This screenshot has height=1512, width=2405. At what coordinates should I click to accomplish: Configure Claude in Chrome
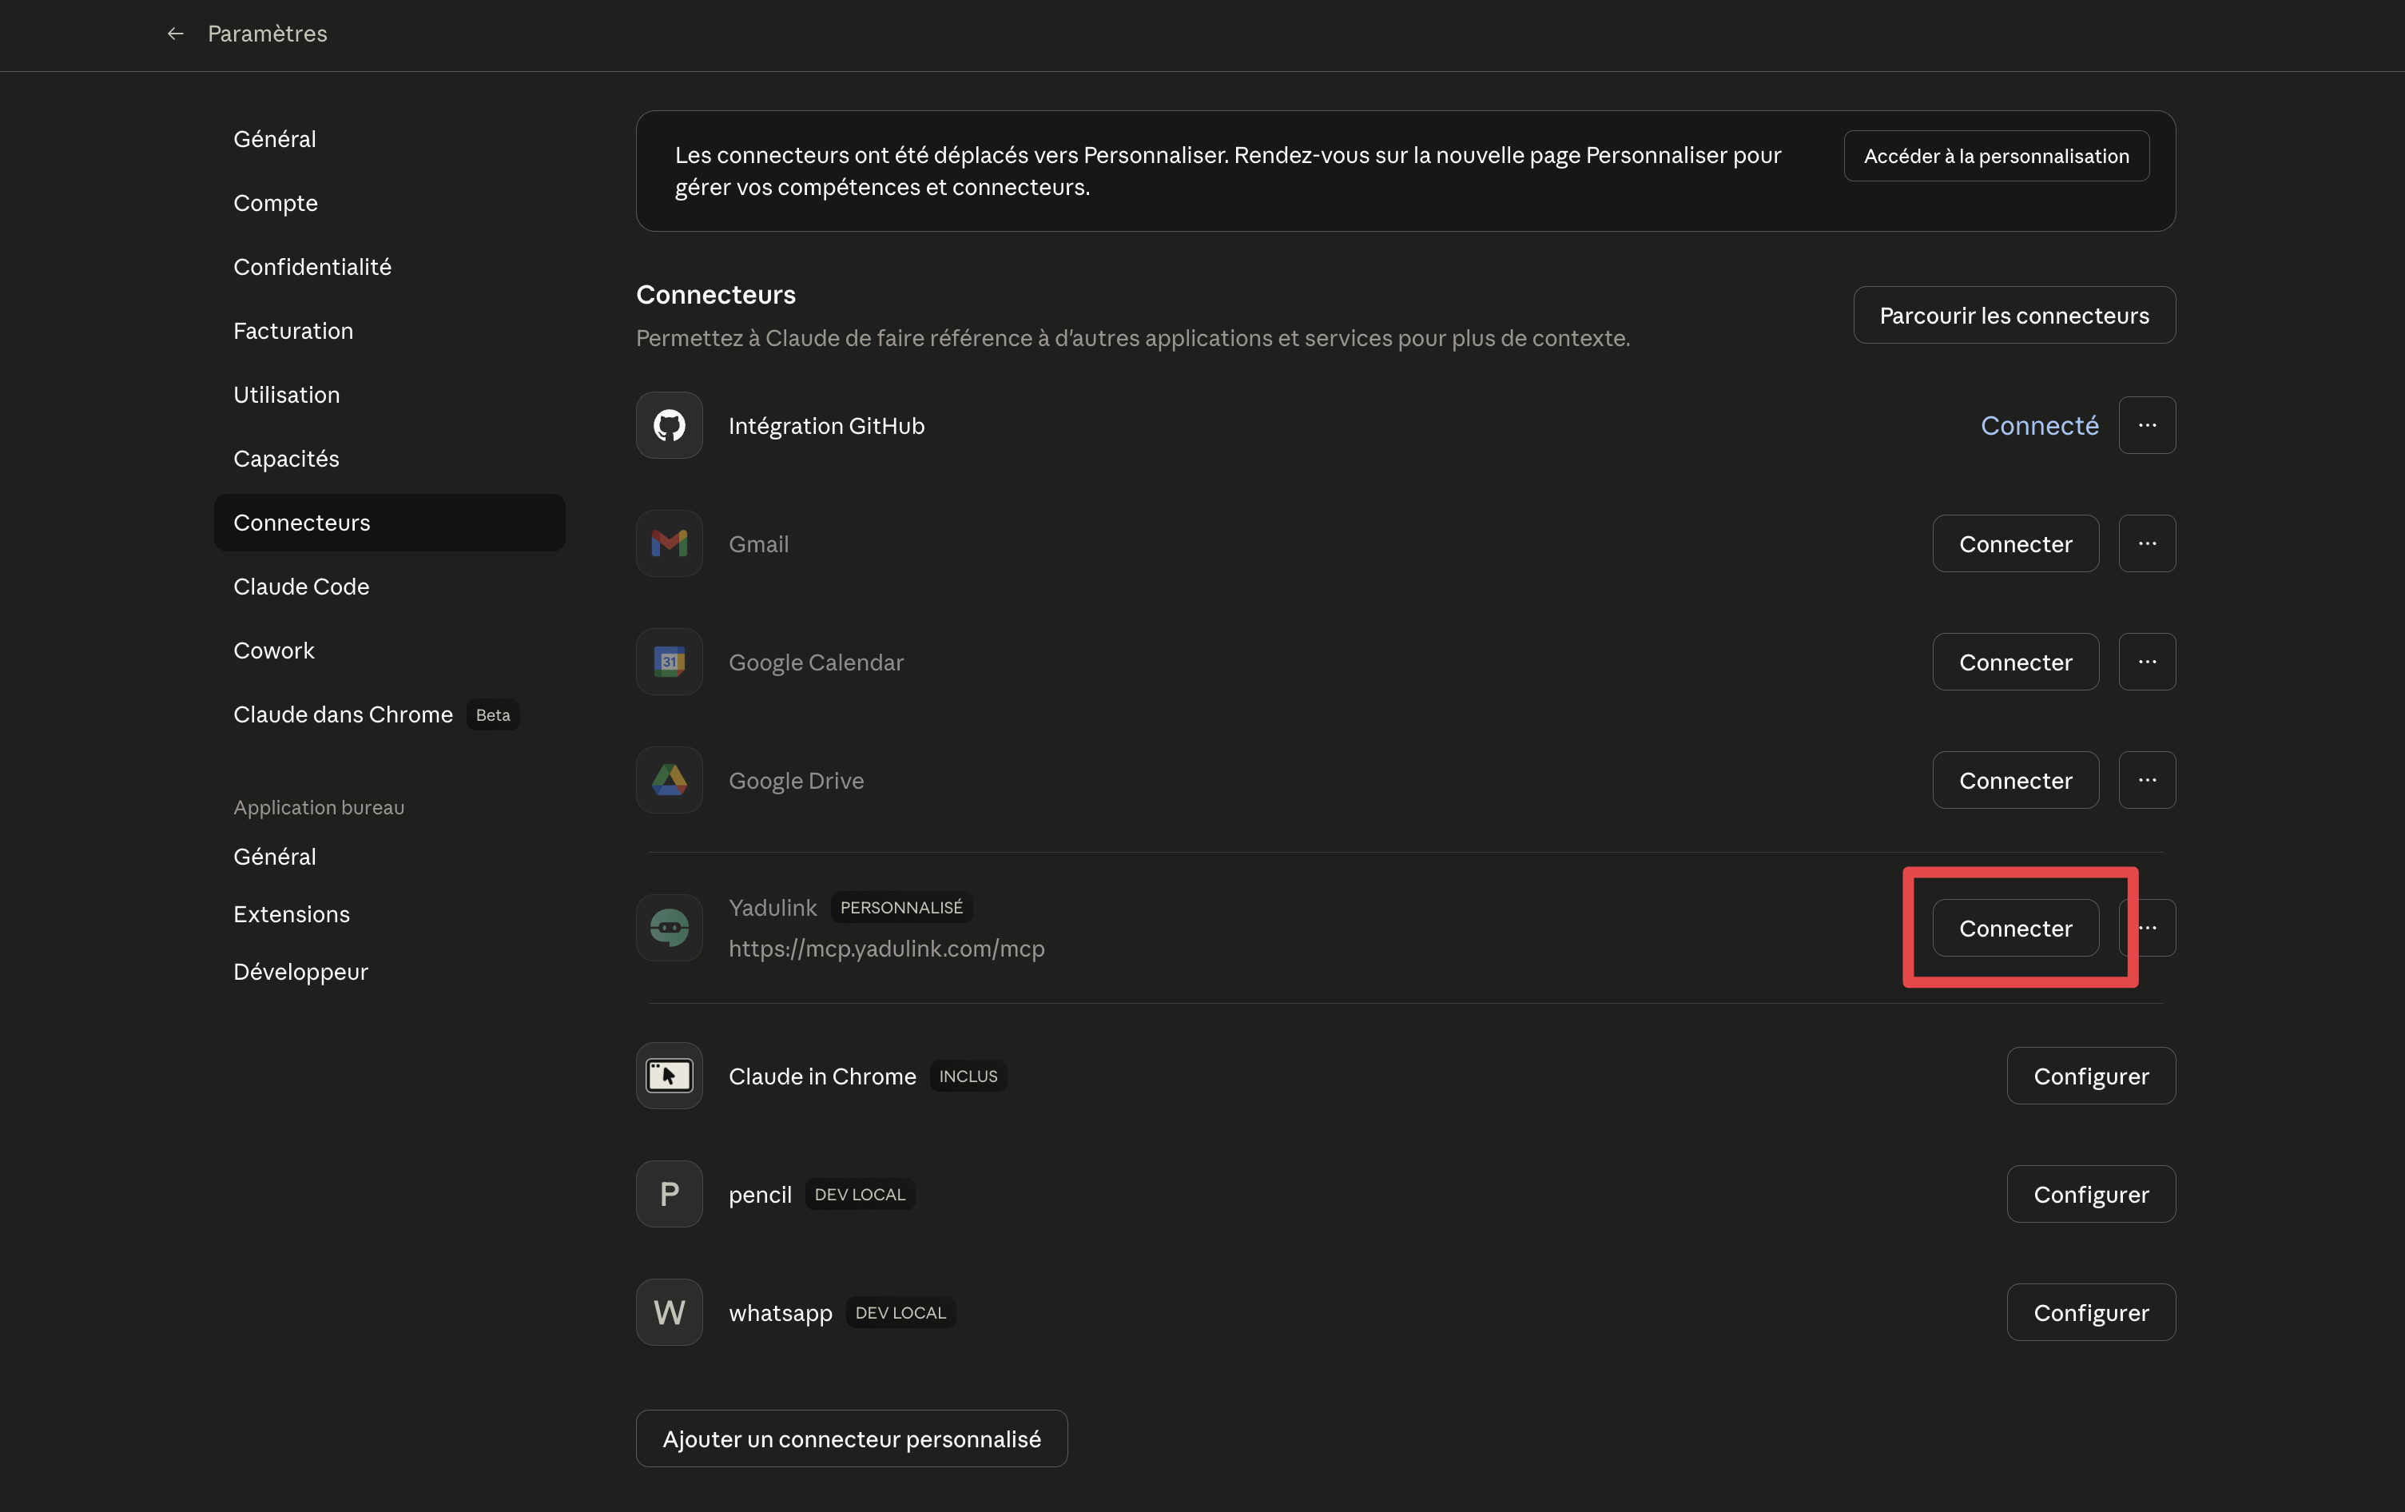point(2092,1076)
